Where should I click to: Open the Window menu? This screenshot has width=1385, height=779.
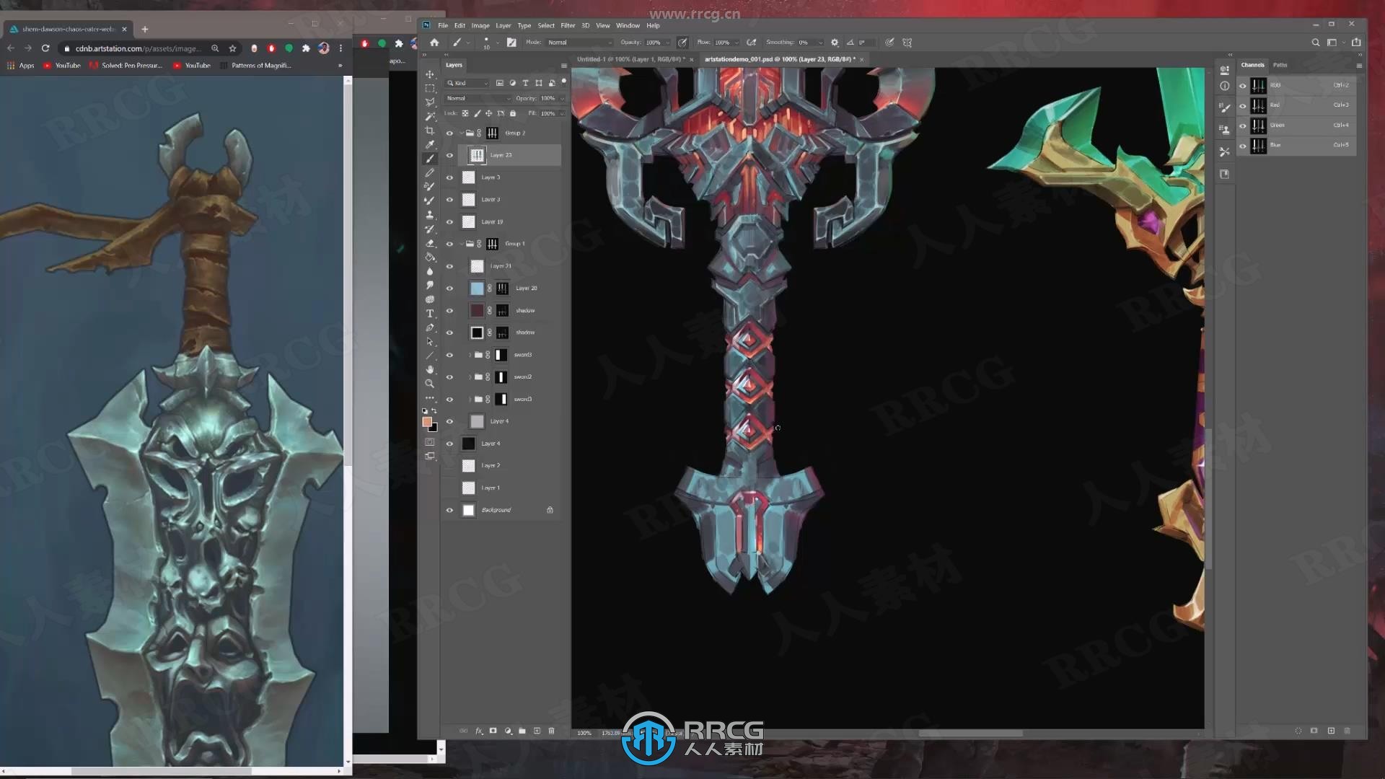tap(628, 25)
